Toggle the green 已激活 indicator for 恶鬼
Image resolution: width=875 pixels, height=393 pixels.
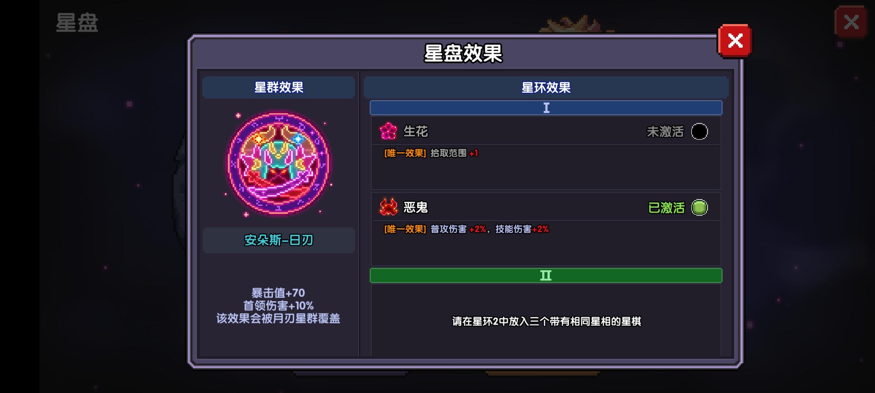[x=699, y=207]
